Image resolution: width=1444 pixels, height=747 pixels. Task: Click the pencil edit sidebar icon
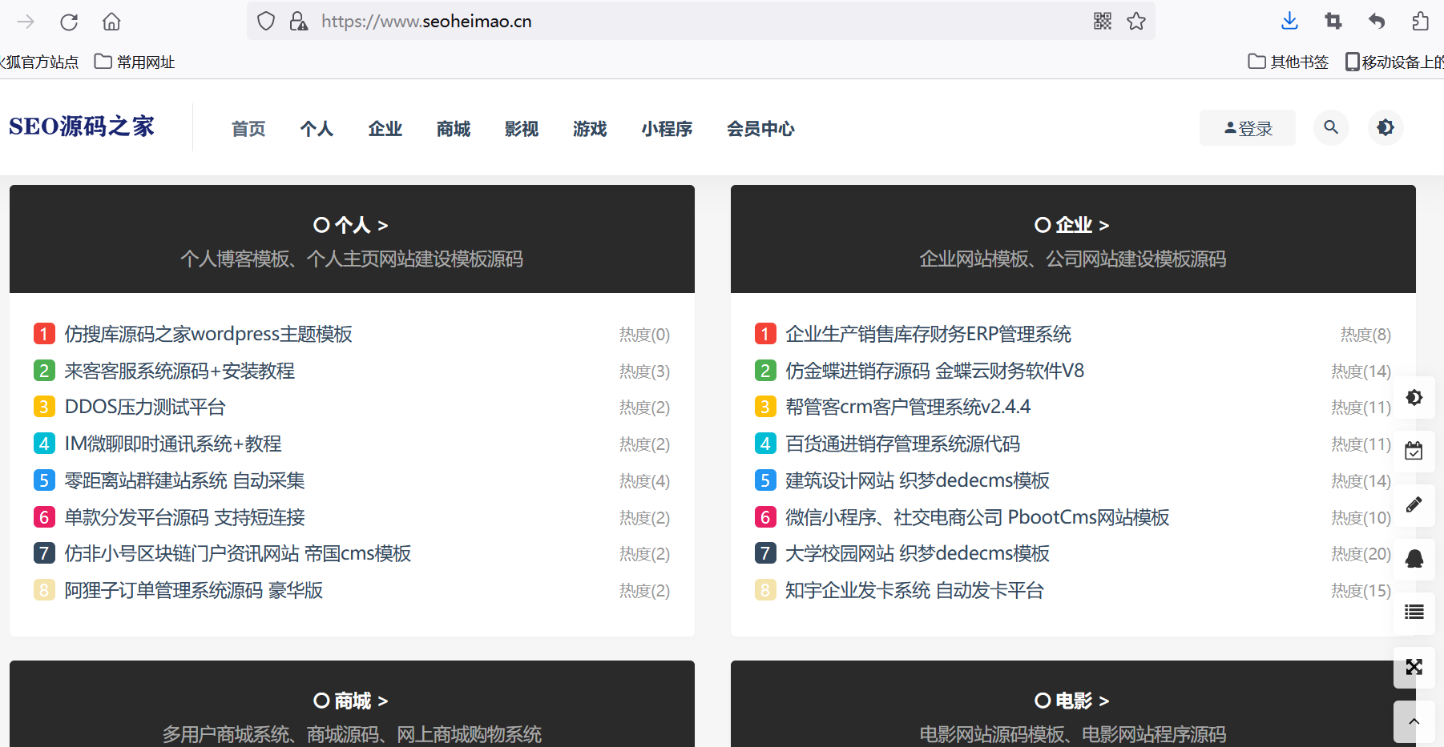pyautogui.click(x=1414, y=504)
